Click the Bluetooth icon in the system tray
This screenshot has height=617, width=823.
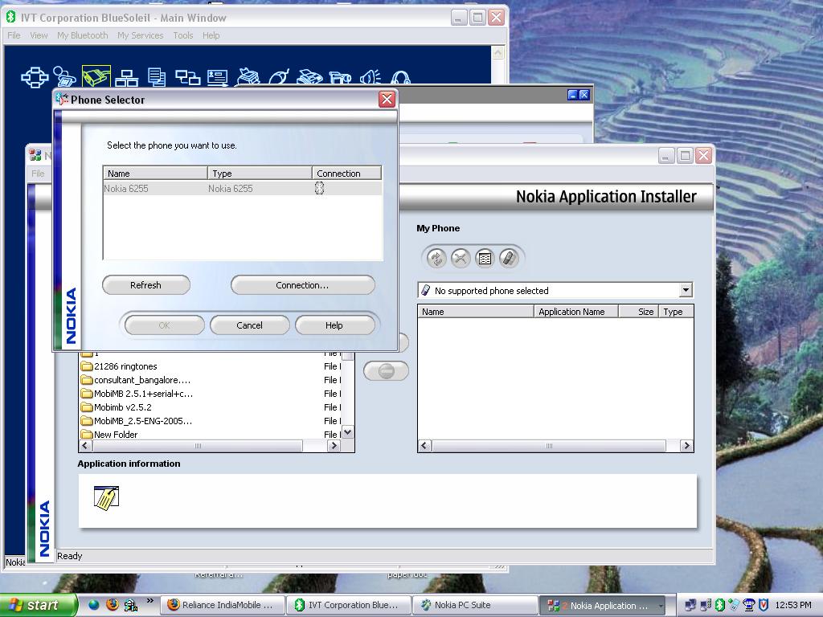tap(720, 605)
